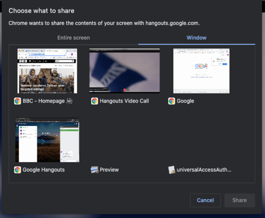Click the Chrome icon next to Google label

pos(172,101)
